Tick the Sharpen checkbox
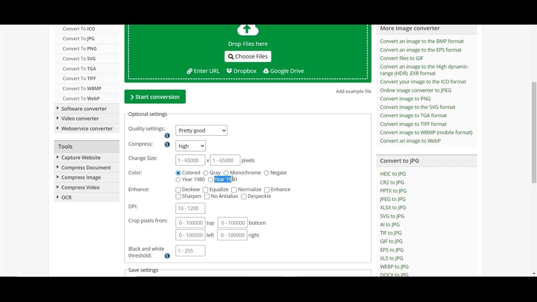Image resolution: width=537 pixels, height=302 pixels. point(178,196)
